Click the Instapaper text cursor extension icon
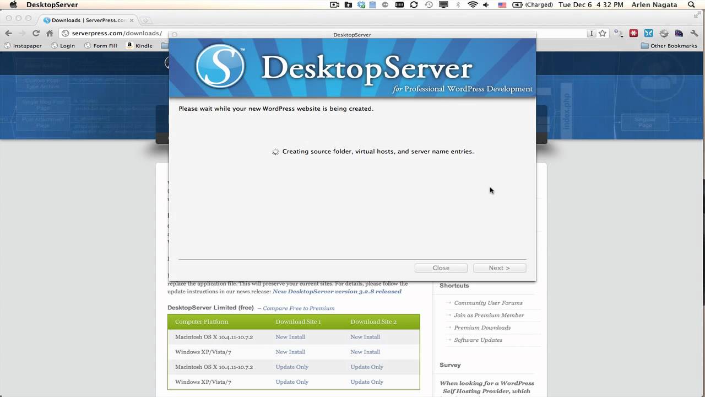Viewport: 705px width, 397px height. click(592, 33)
